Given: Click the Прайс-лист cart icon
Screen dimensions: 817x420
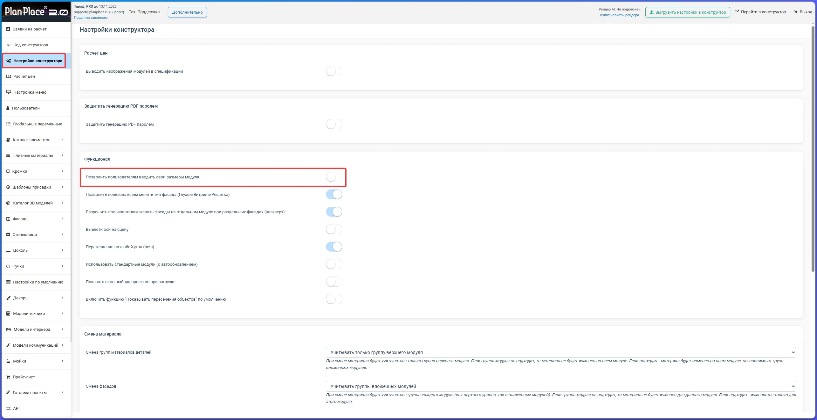Looking at the screenshot, I should coord(9,377).
